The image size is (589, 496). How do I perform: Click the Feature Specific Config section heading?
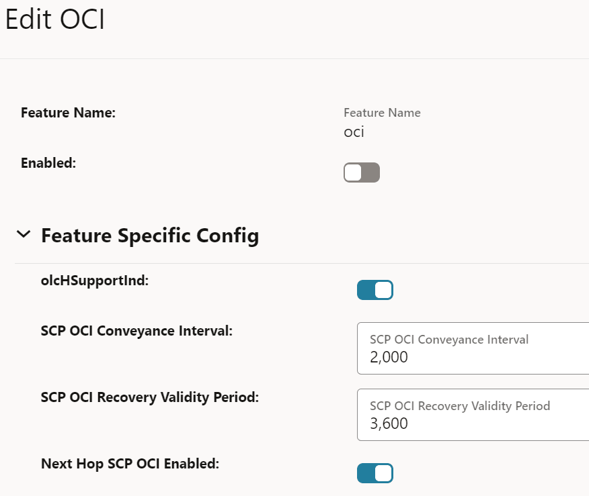click(150, 236)
